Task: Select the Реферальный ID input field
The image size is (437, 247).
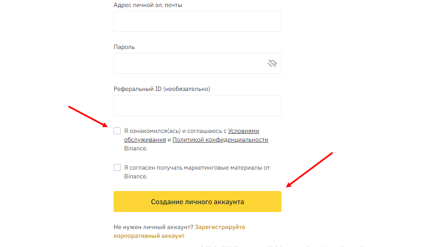Action: click(197, 105)
